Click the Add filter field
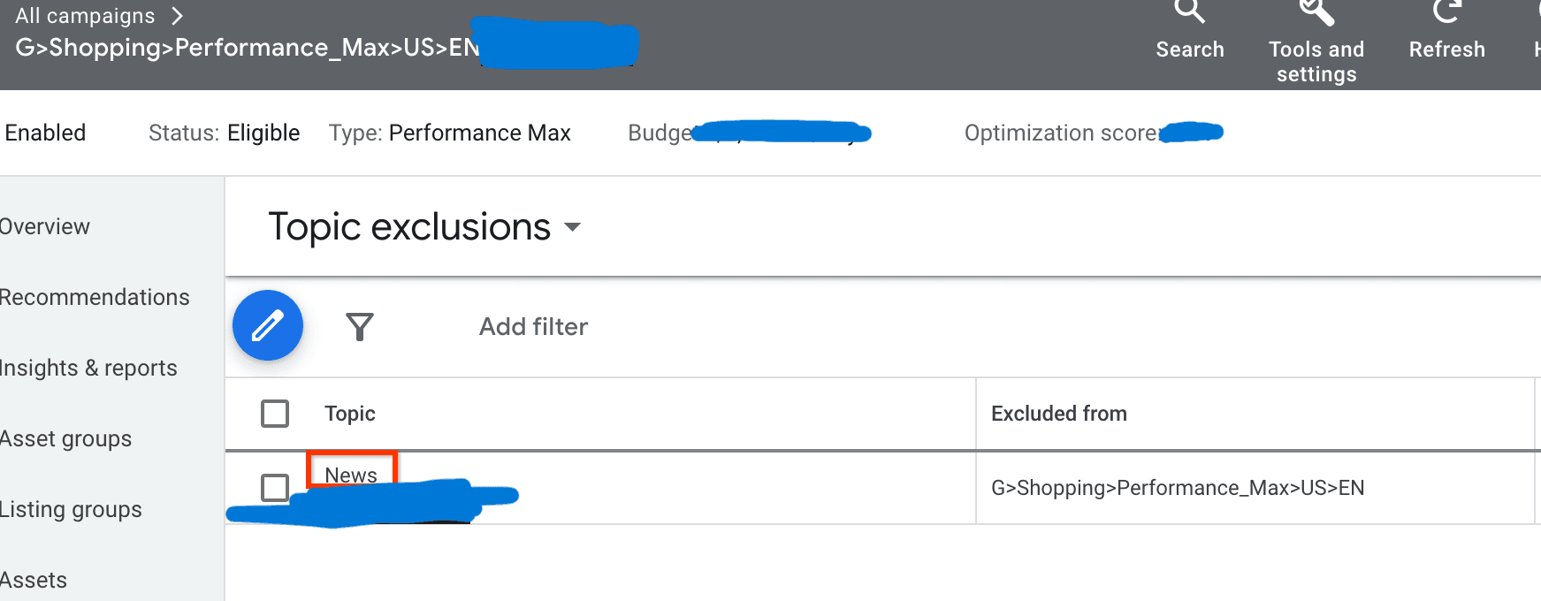The height and width of the screenshot is (601, 1541). tap(533, 327)
